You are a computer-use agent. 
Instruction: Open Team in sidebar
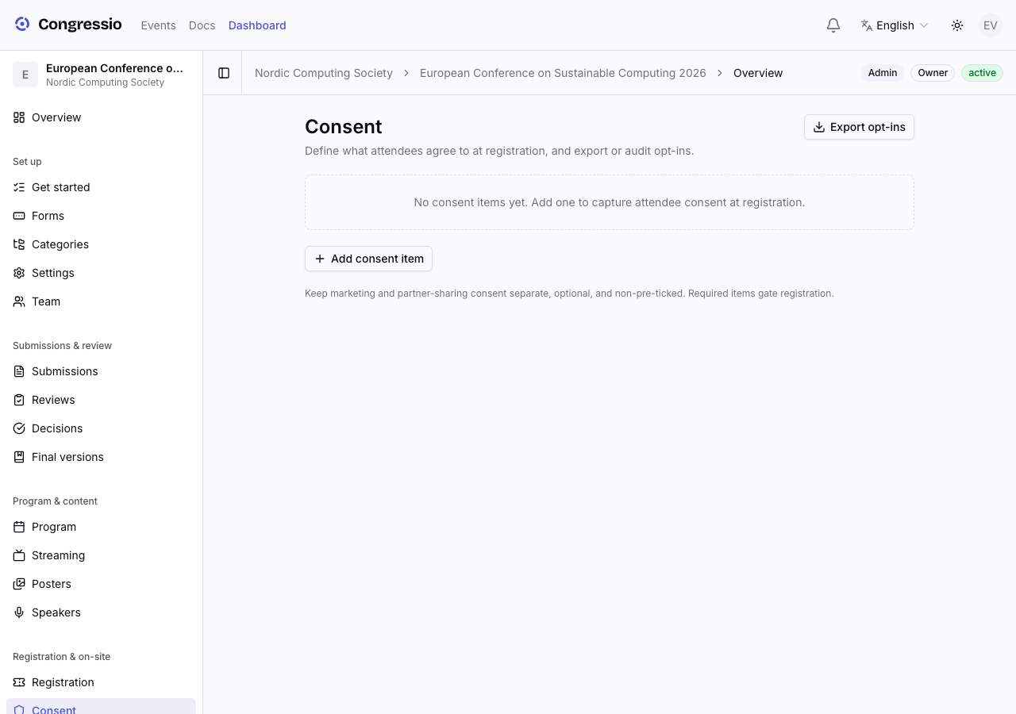click(x=101, y=301)
